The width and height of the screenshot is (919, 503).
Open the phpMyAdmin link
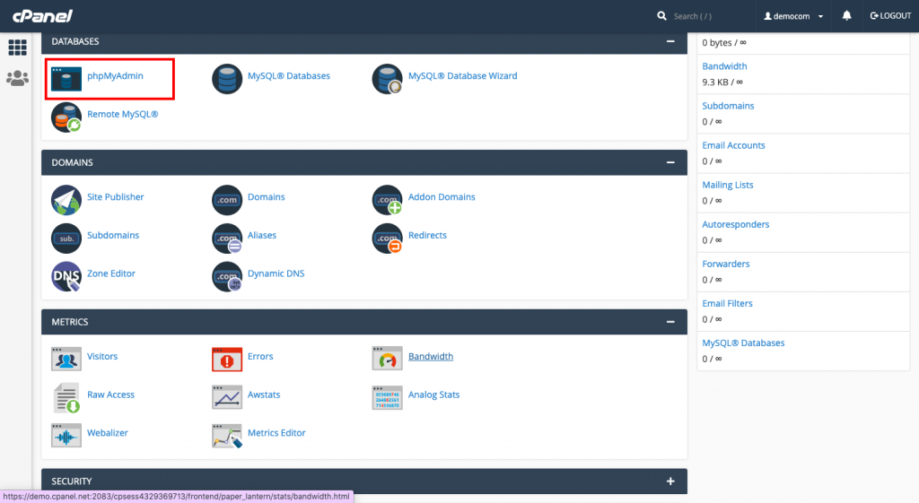[115, 75]
